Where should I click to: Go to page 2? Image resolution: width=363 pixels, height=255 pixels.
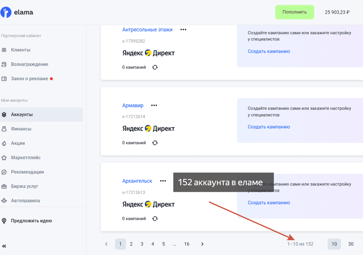131,244
